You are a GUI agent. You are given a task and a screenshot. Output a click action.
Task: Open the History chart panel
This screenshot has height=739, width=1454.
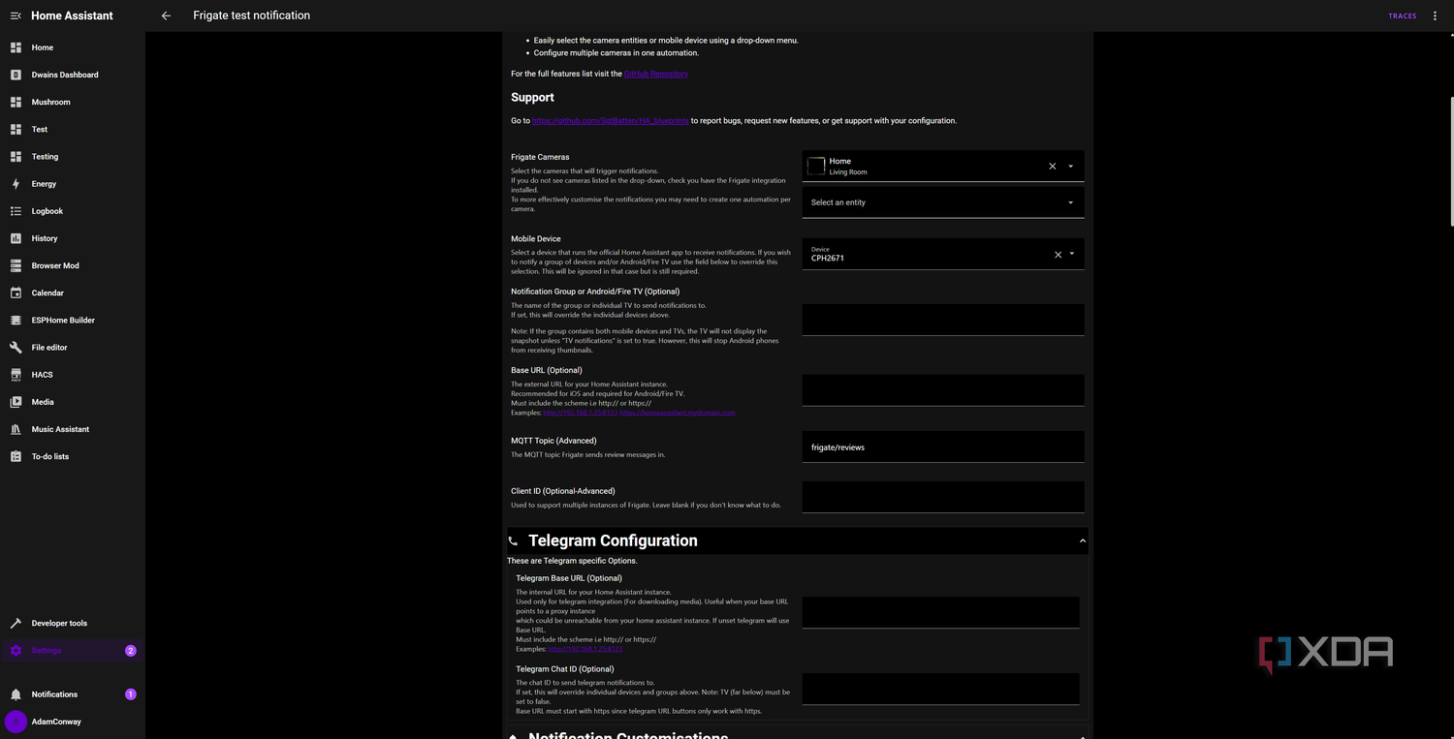73,238
